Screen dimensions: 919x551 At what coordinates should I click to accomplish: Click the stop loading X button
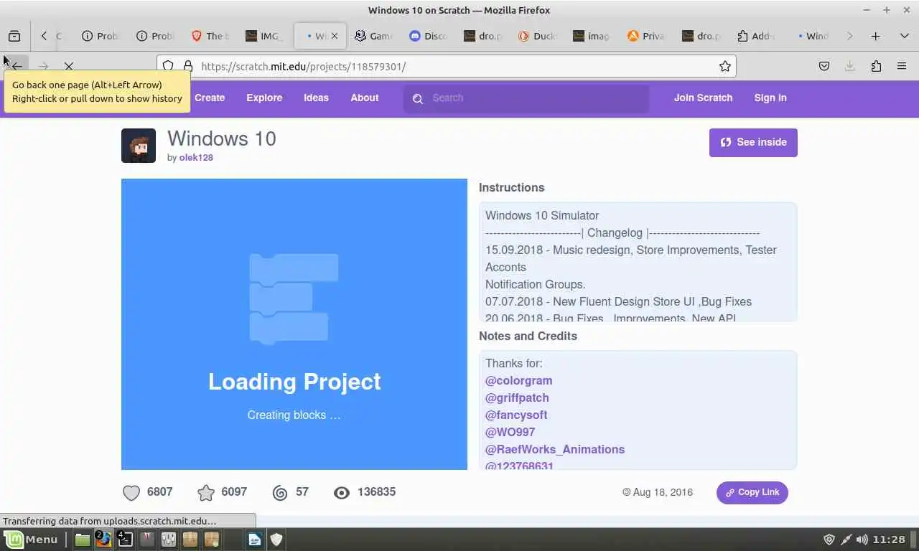(x=69, y=66)
